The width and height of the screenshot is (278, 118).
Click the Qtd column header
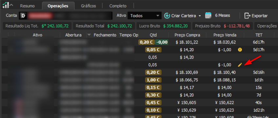pyautogui.click(x=153, y=35)
